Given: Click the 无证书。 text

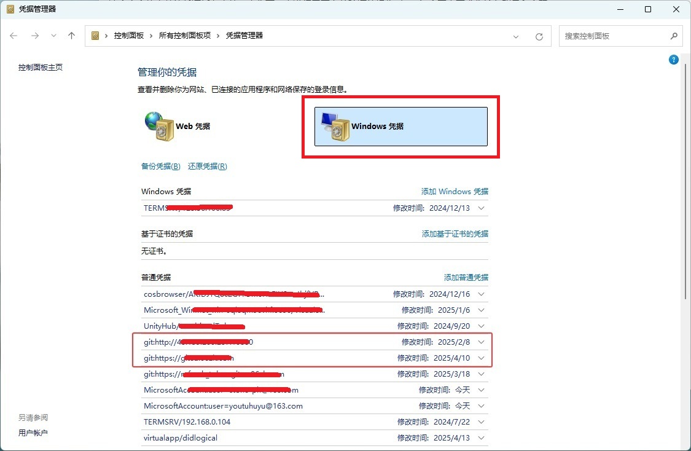Looking at the screenshot, I should 154,251.
